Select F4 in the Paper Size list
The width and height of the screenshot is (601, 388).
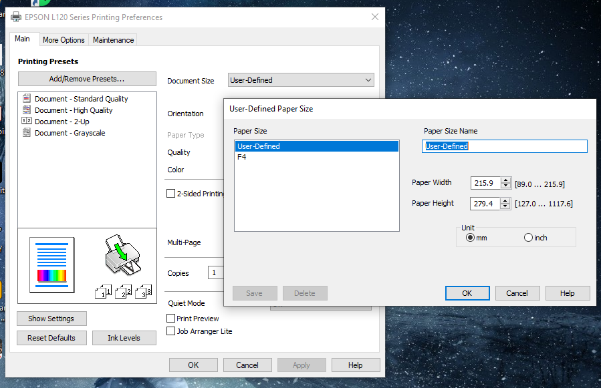[x=242, y=157]
